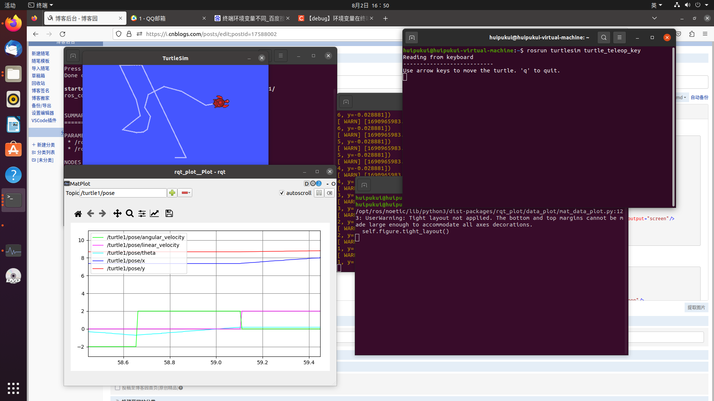Viewport: 714px width, 401px height.
Task: Open the 活动 Activities overview
Action: tap(10, 5)
